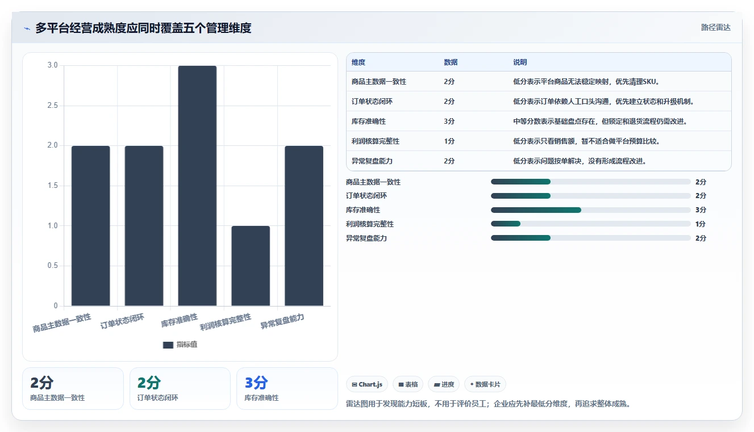Click the 异常复盘能力 bar in the chart
Viewport: 754px width, 432px height.
[x=304, y=226]
